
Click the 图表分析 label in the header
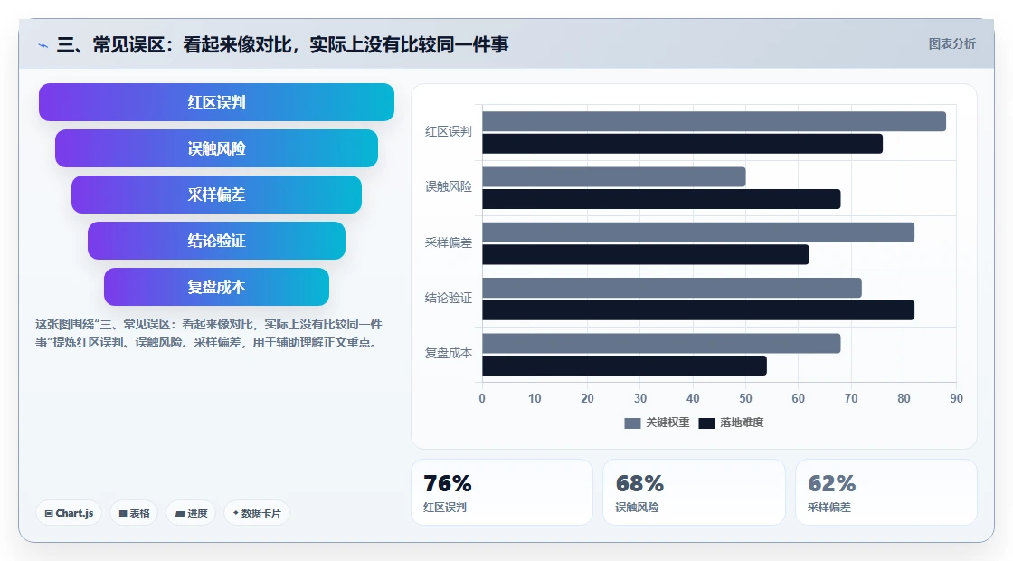[x=951, y=44]
